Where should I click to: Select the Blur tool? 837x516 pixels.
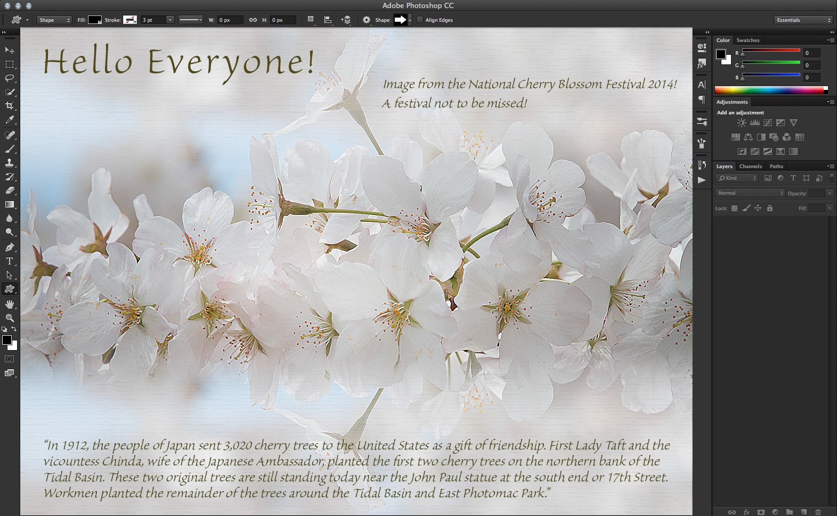[x=10, y=218]
